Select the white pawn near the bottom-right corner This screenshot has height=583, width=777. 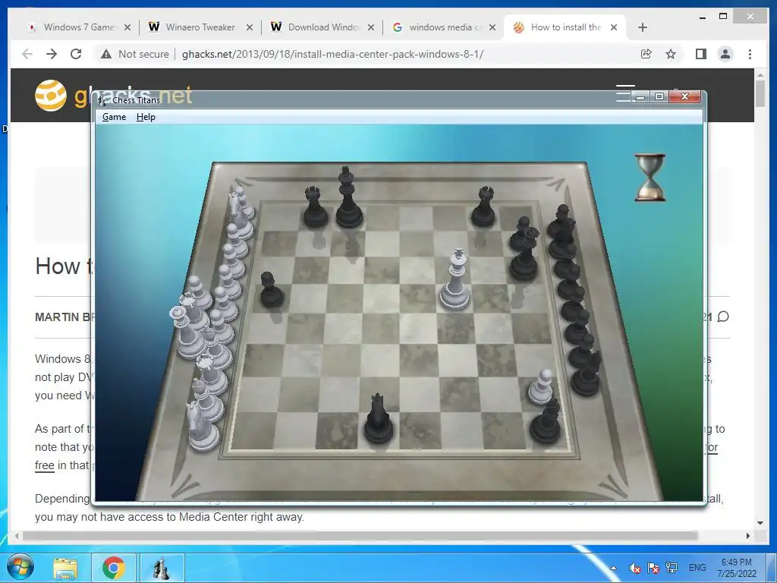(x=541, y=386)
